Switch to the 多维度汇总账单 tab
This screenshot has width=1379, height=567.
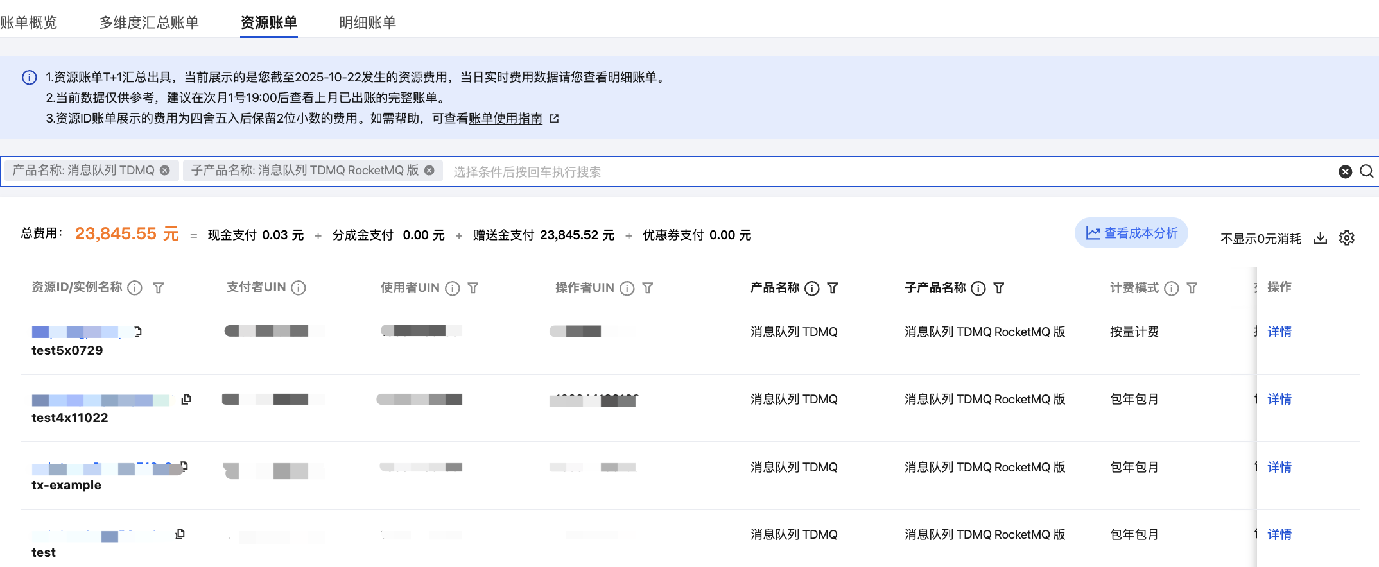149,22
